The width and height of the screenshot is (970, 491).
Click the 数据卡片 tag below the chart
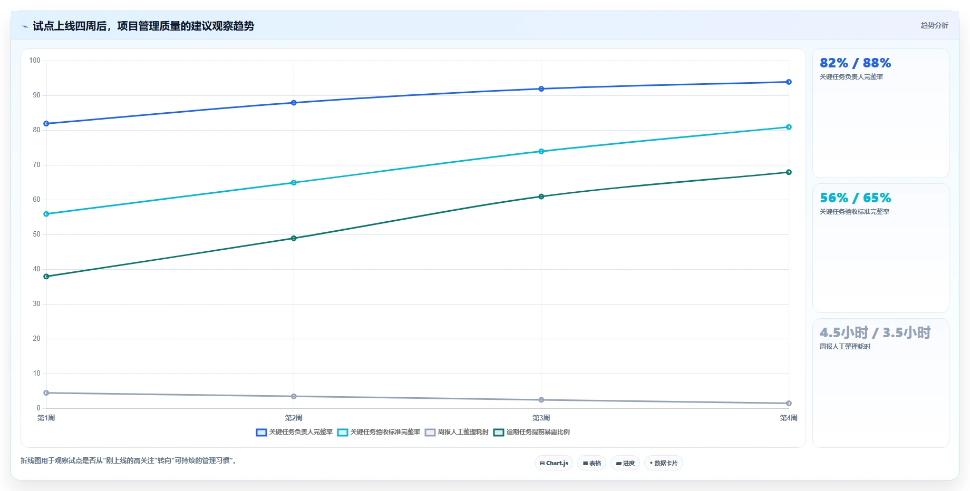(x=663, y=463)
